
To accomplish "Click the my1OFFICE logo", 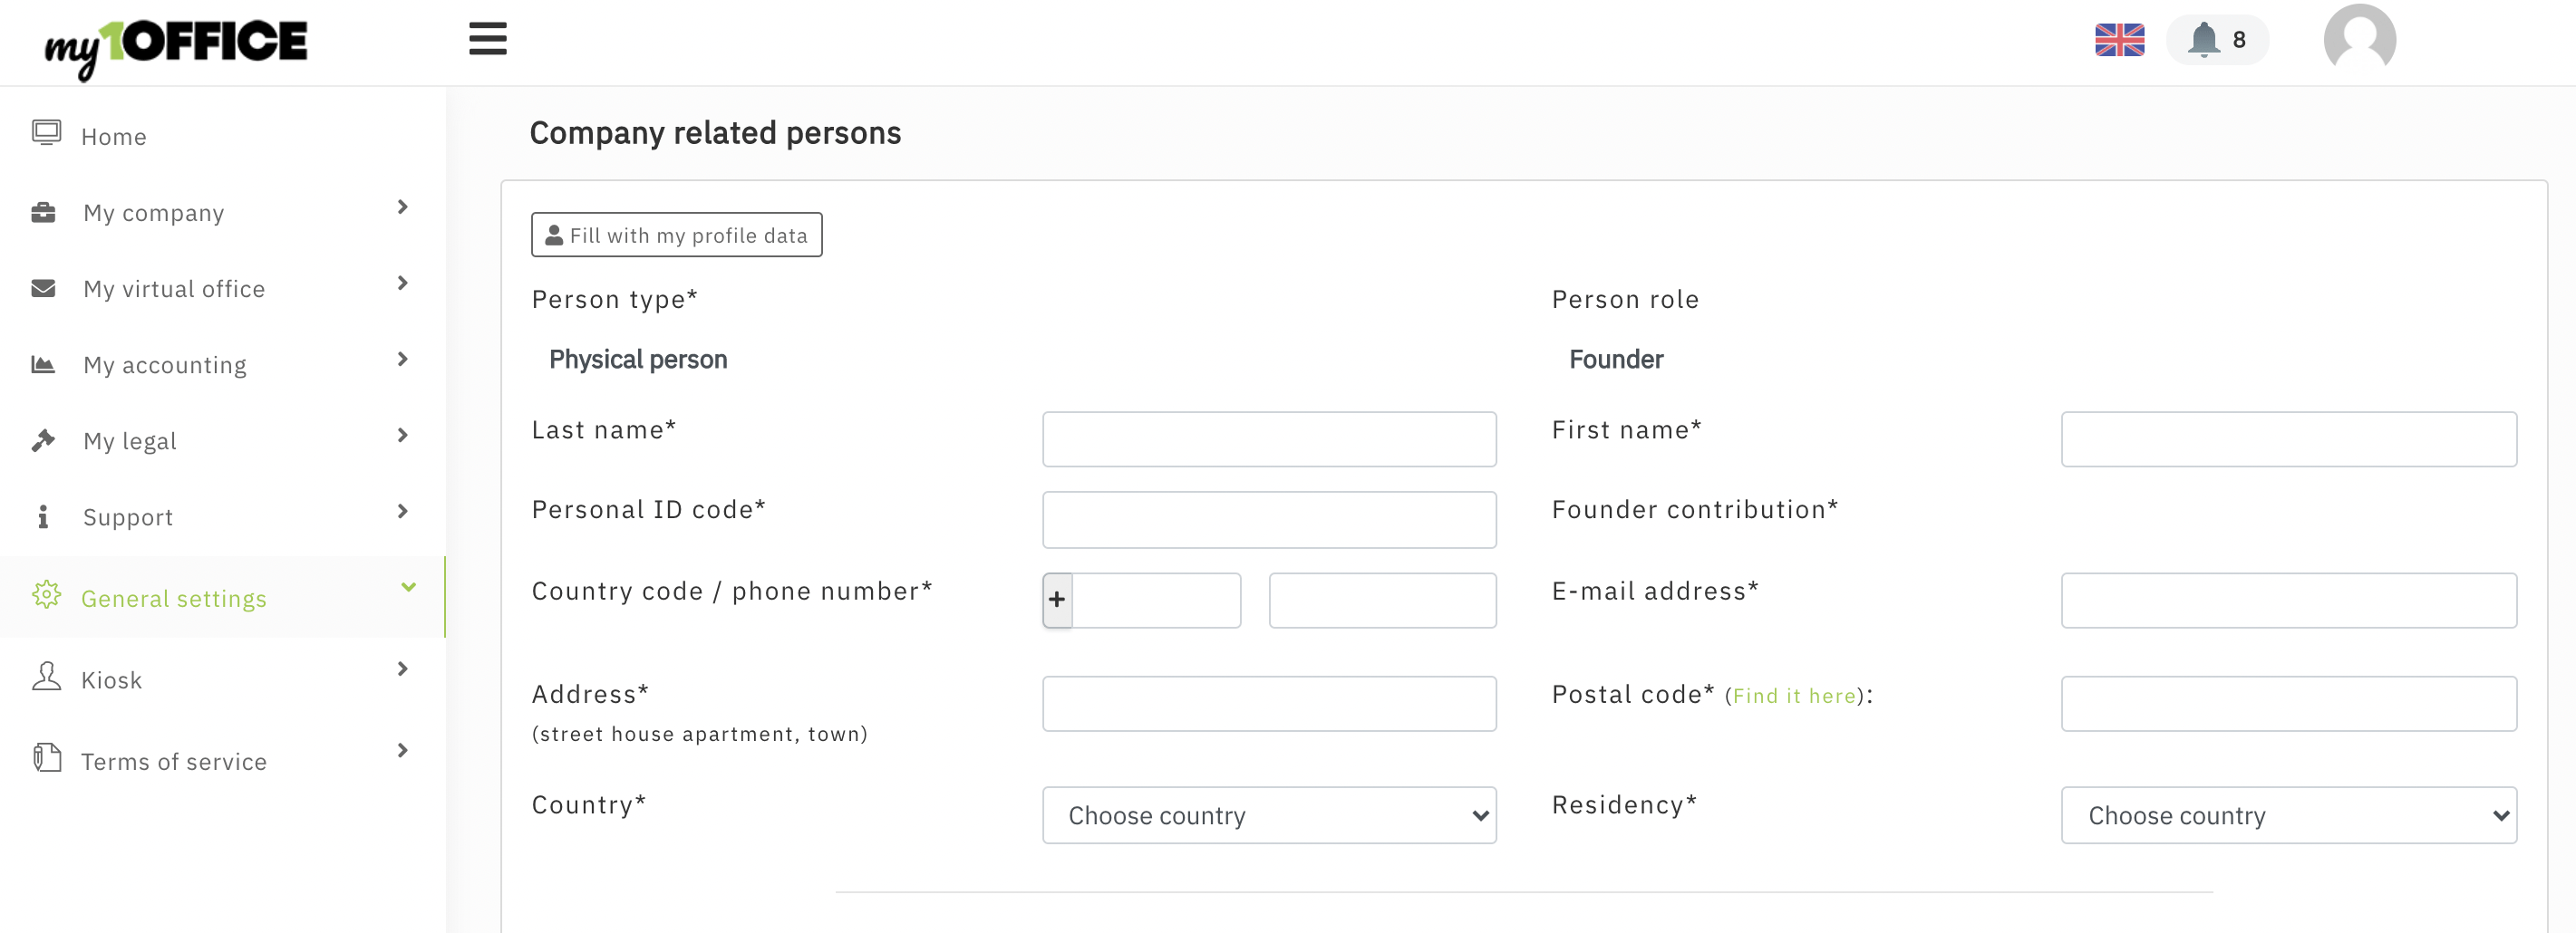I will coord(176,45).
